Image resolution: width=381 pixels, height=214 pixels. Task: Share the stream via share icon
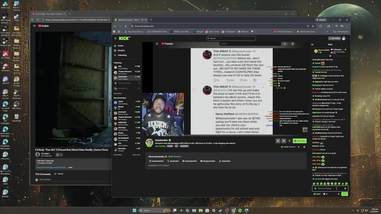pos(299,147)
